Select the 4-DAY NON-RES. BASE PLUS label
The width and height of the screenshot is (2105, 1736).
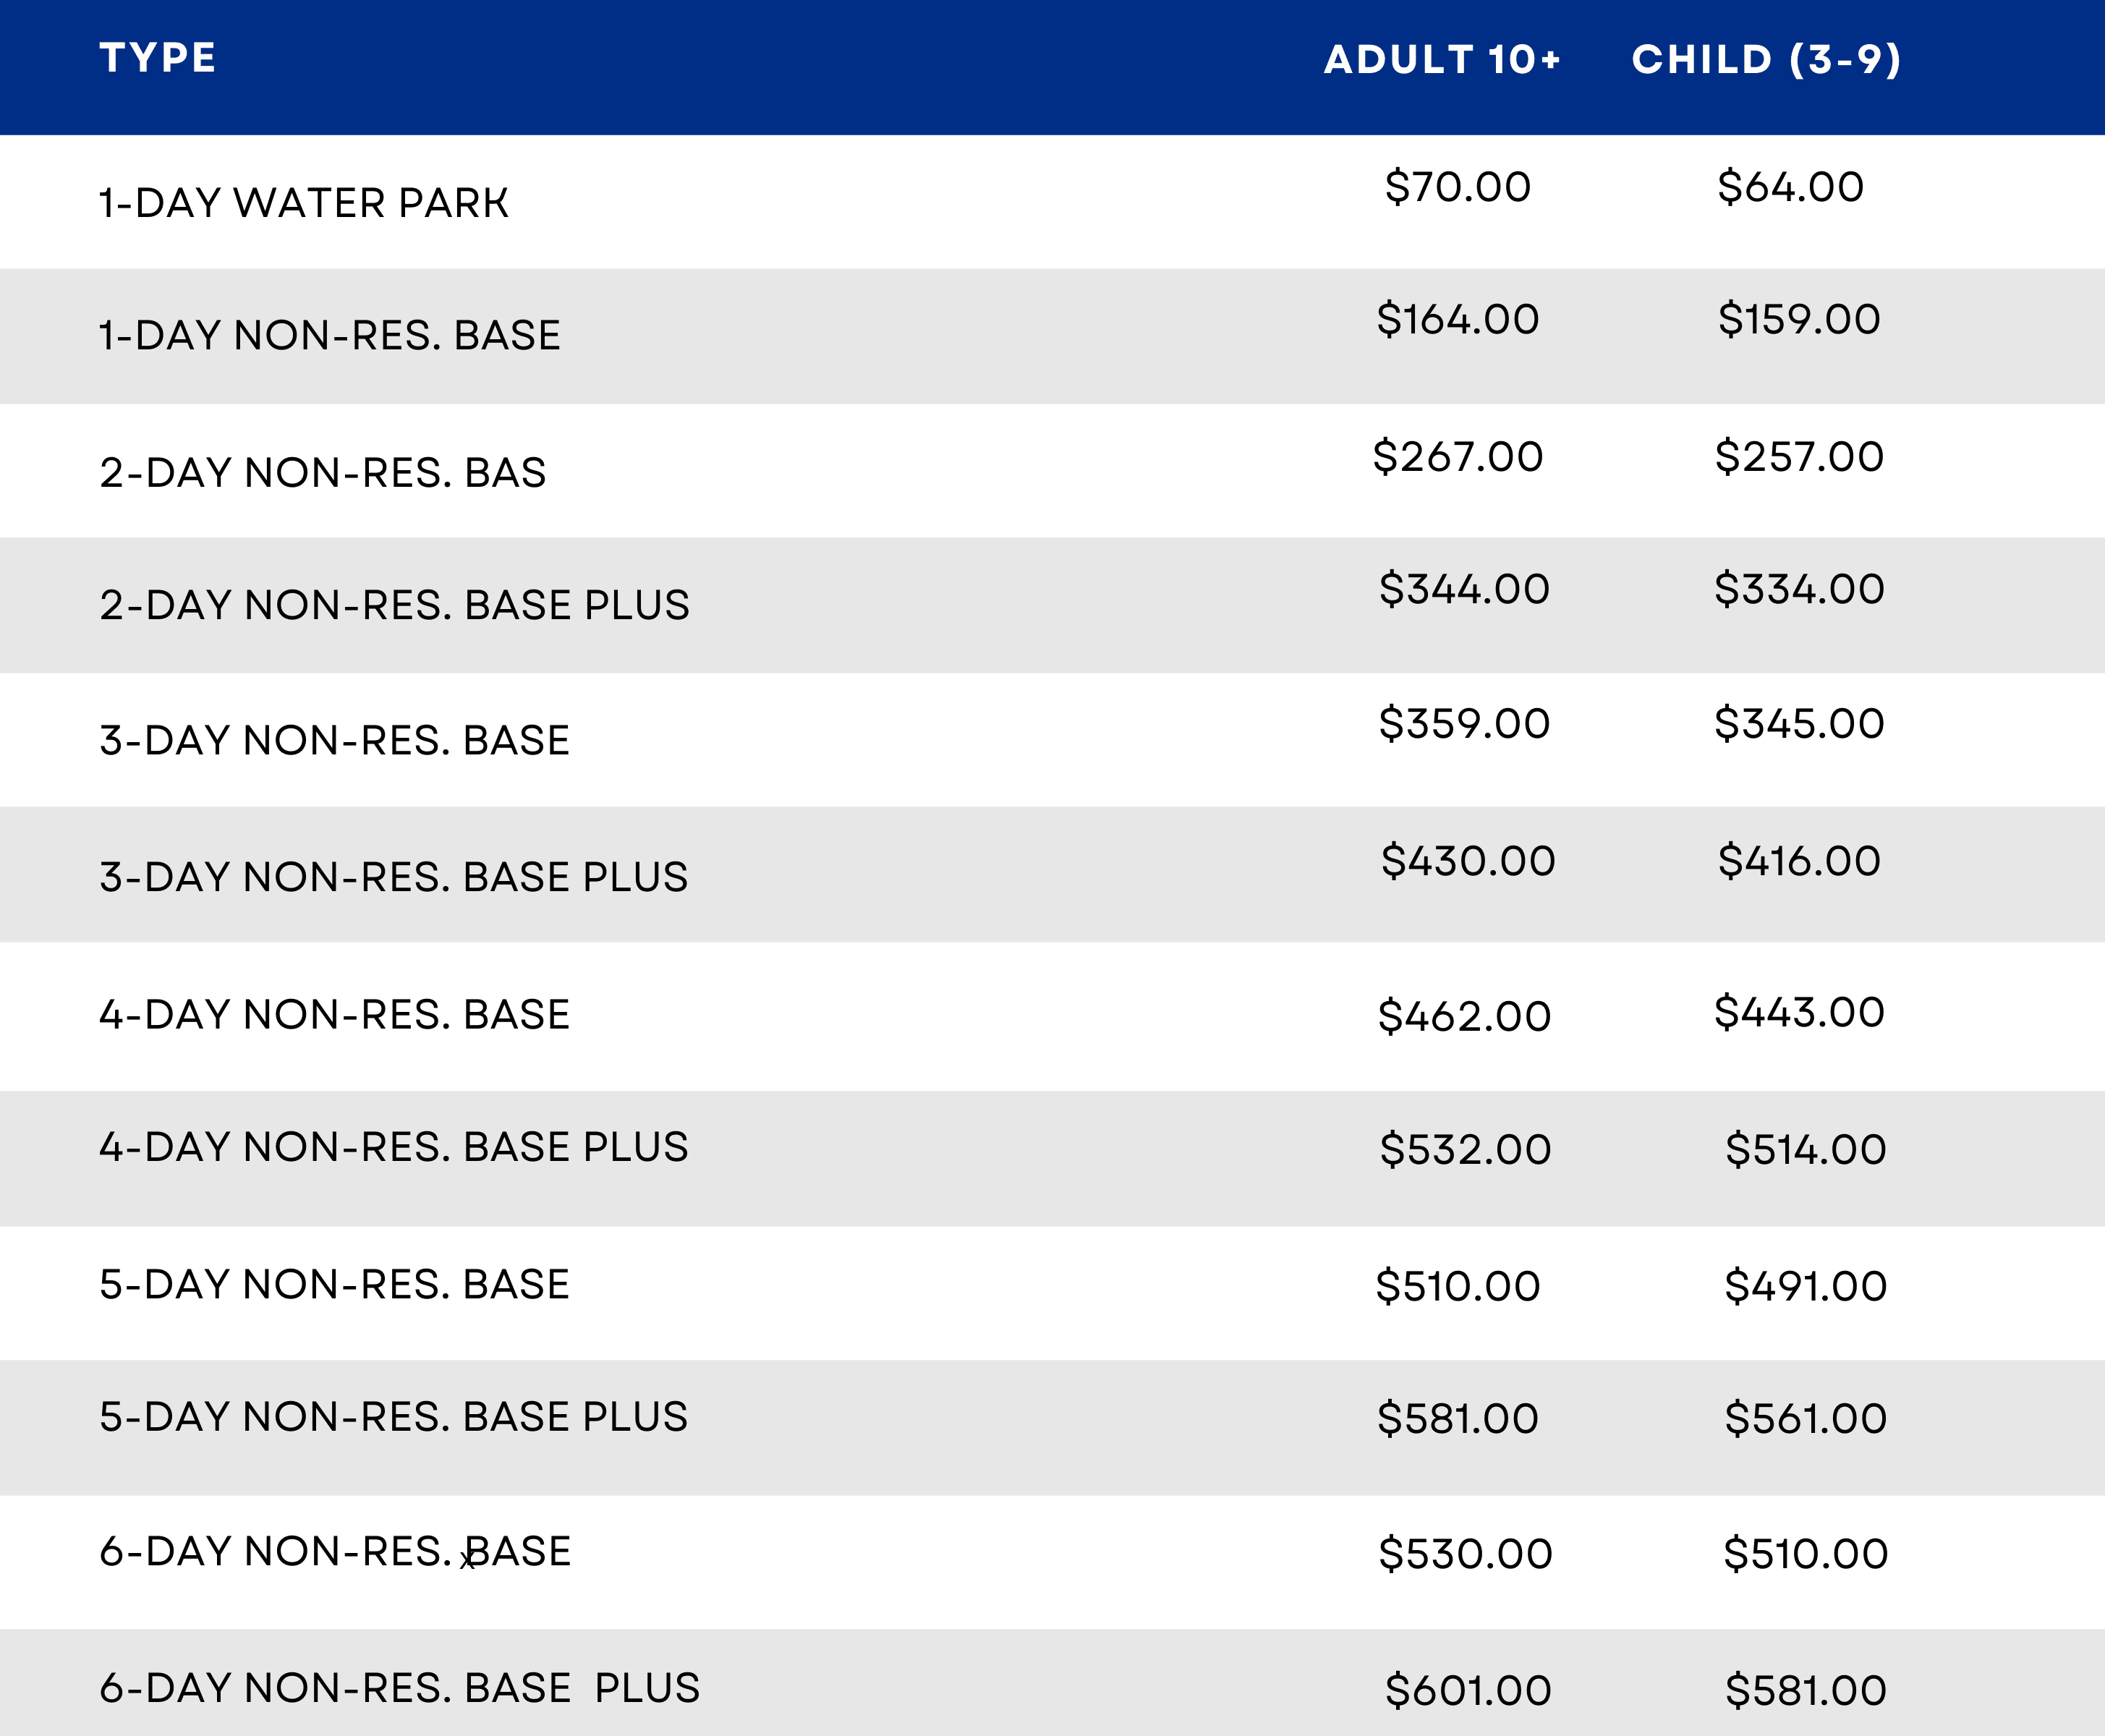[x=394, y=1147]
